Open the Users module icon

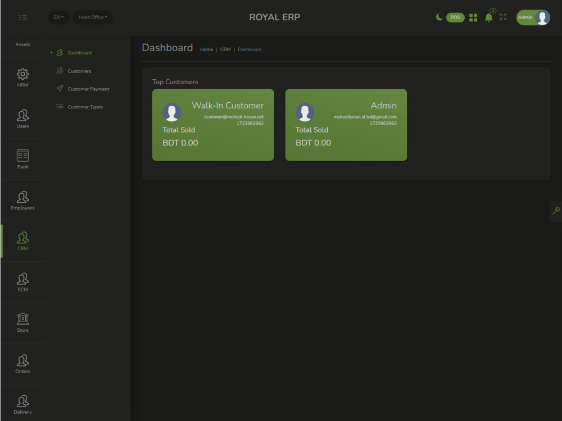22,118
